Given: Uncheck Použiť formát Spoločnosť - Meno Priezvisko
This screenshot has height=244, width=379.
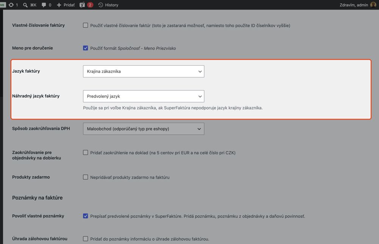Looking at the screenshot, I should point(85,48).
